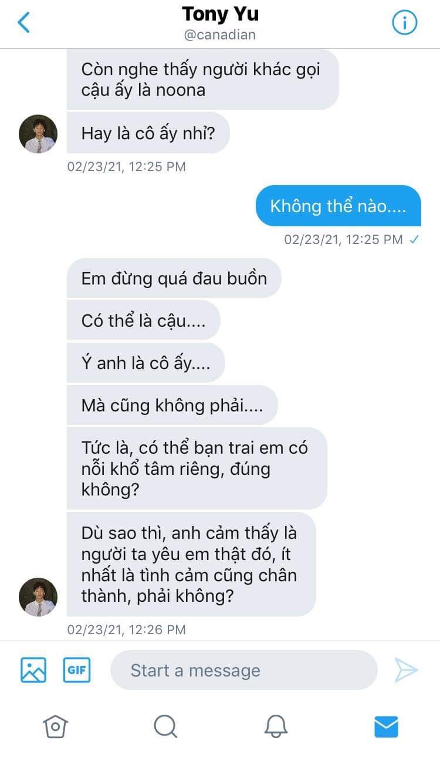
Task: Select the sent bubble "Không thể nào...."
Action: point(338,206)
